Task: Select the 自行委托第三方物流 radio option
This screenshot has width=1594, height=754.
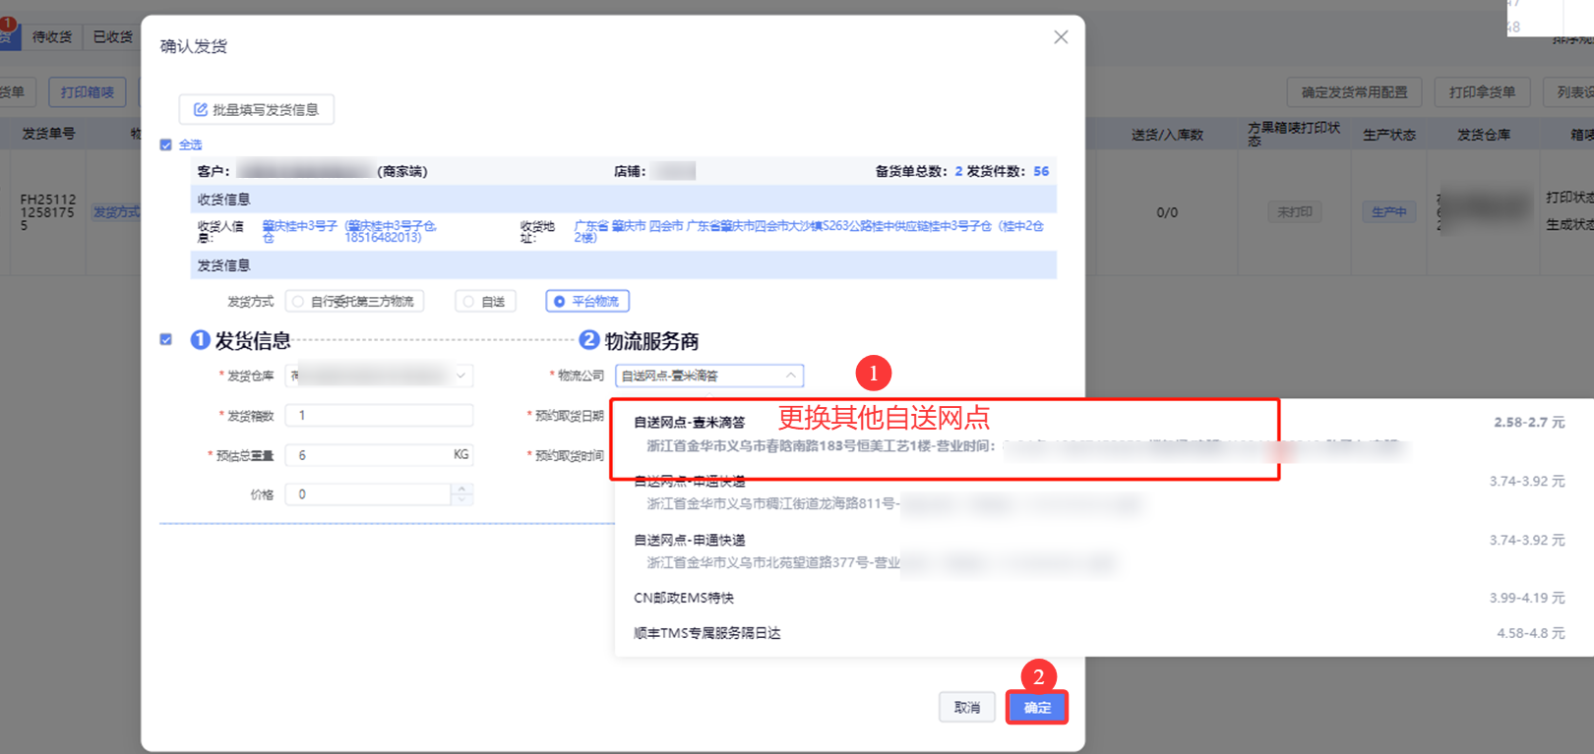Action: [x=354, y=301]
